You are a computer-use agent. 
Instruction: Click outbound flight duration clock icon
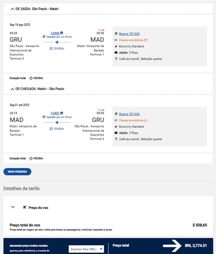(x=51, y=49)
